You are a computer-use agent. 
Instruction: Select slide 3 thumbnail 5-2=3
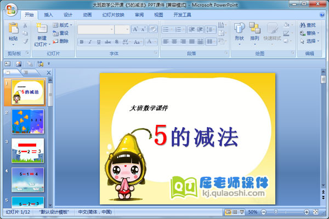coord(28,151)
